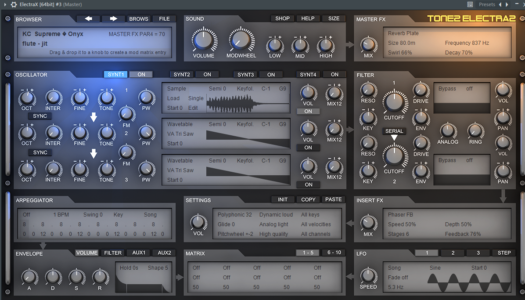Click filter 2 CUTOFF knob

pyautogui.click(x=395, y=155)
